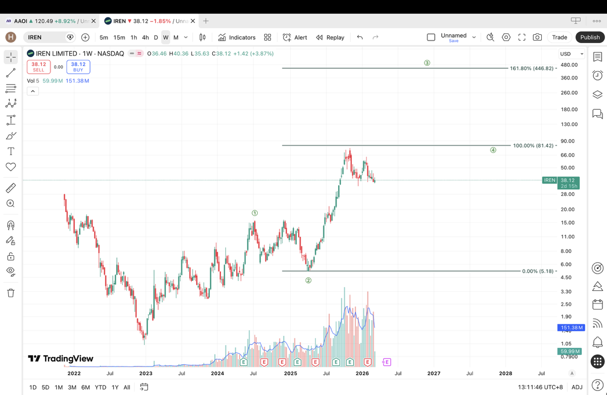Select the trend line drawing tool
Screen dimensions: 607x395
(11, 73)
